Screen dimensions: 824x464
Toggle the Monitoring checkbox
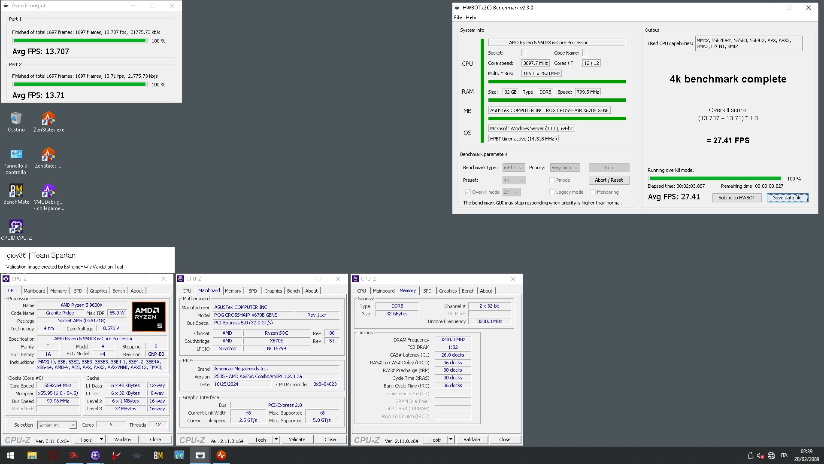pos(593,192)
